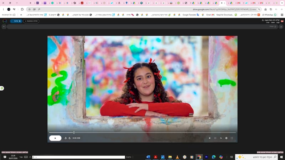285x160 pixels.
Task: Open the Drive account avatar
Action: coord(5,21)
